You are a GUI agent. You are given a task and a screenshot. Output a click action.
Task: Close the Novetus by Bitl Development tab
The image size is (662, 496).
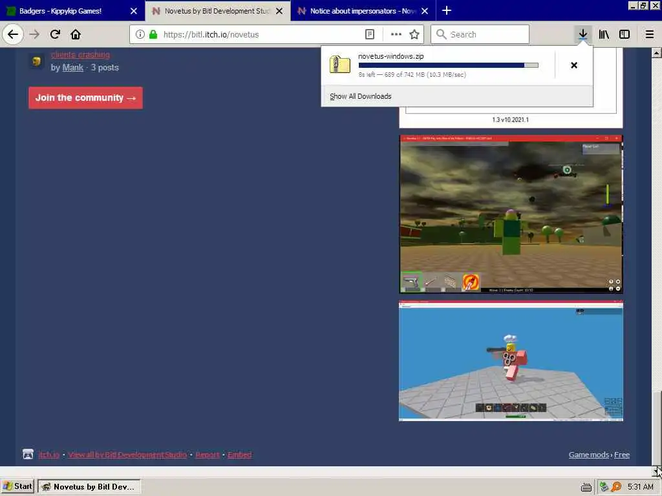tap(279, 11)
